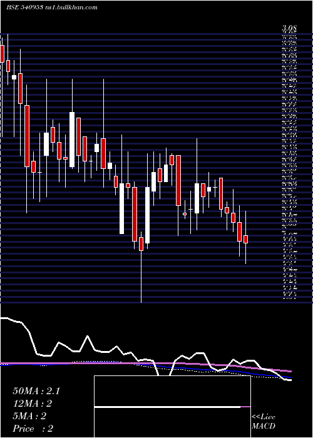The height and width of the screenshot is (438, 313).
Task: Select the 5MA : 2 reading
Action: [x=29, y=416]
